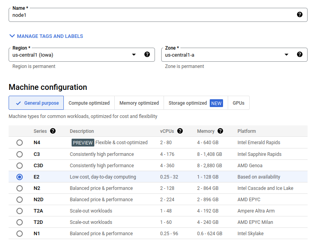315x243 pixels.
Task: Select the N1 series radio button
Action: [20, 234]
